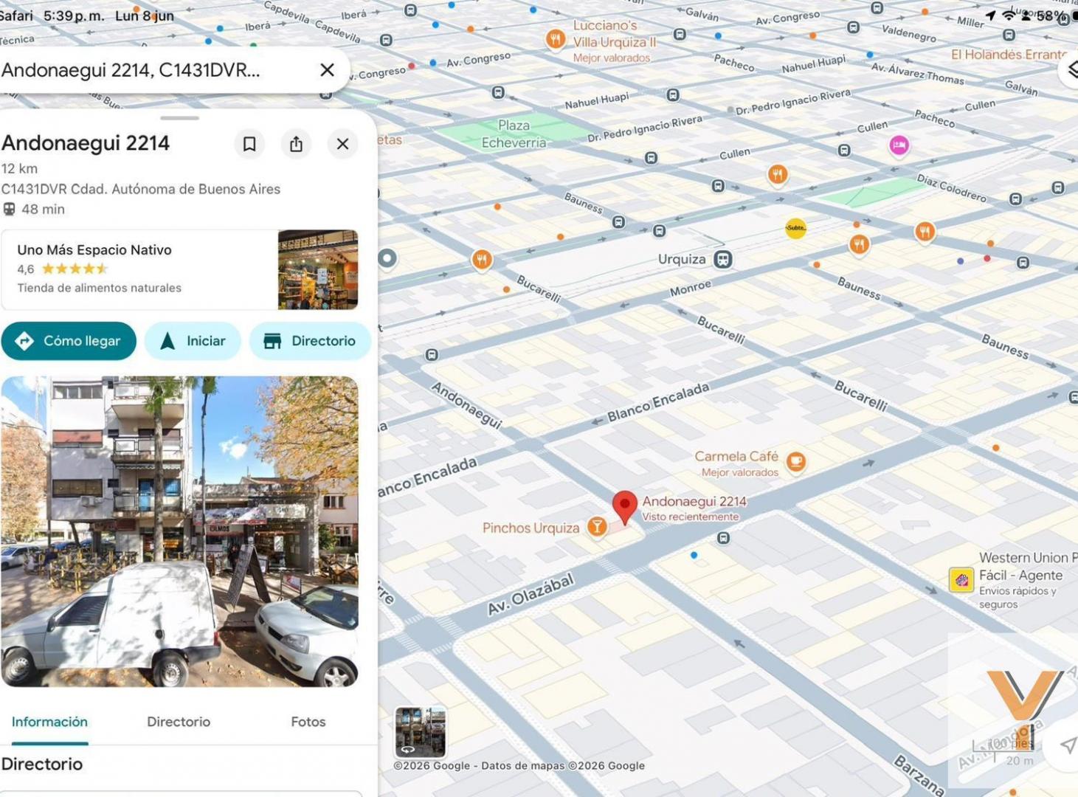The width and height of the screenshot is (1078, 797).
Task: Open the map layers button
Action: (x=1070, y=69)
